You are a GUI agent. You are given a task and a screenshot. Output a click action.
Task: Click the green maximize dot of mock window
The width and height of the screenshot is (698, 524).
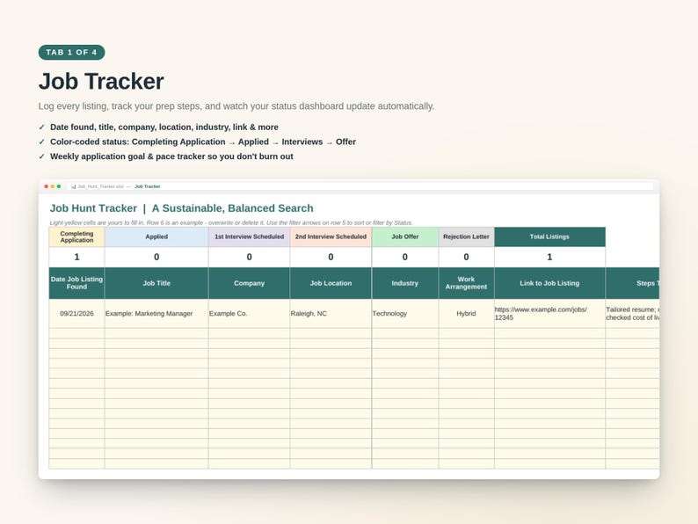tap(59, 186)
